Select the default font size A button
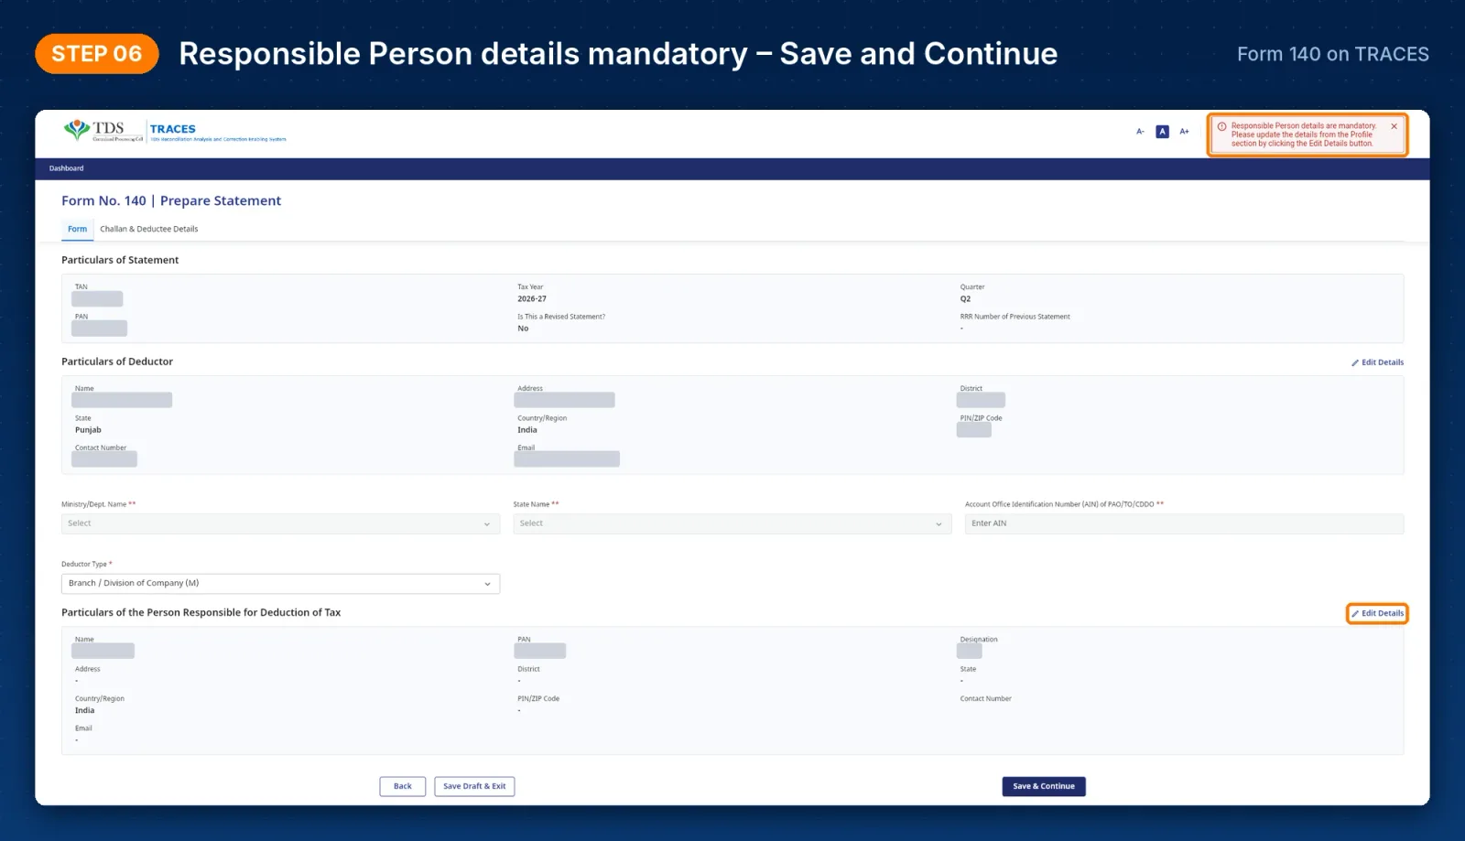The image size is (1465, 841). 1162,132
